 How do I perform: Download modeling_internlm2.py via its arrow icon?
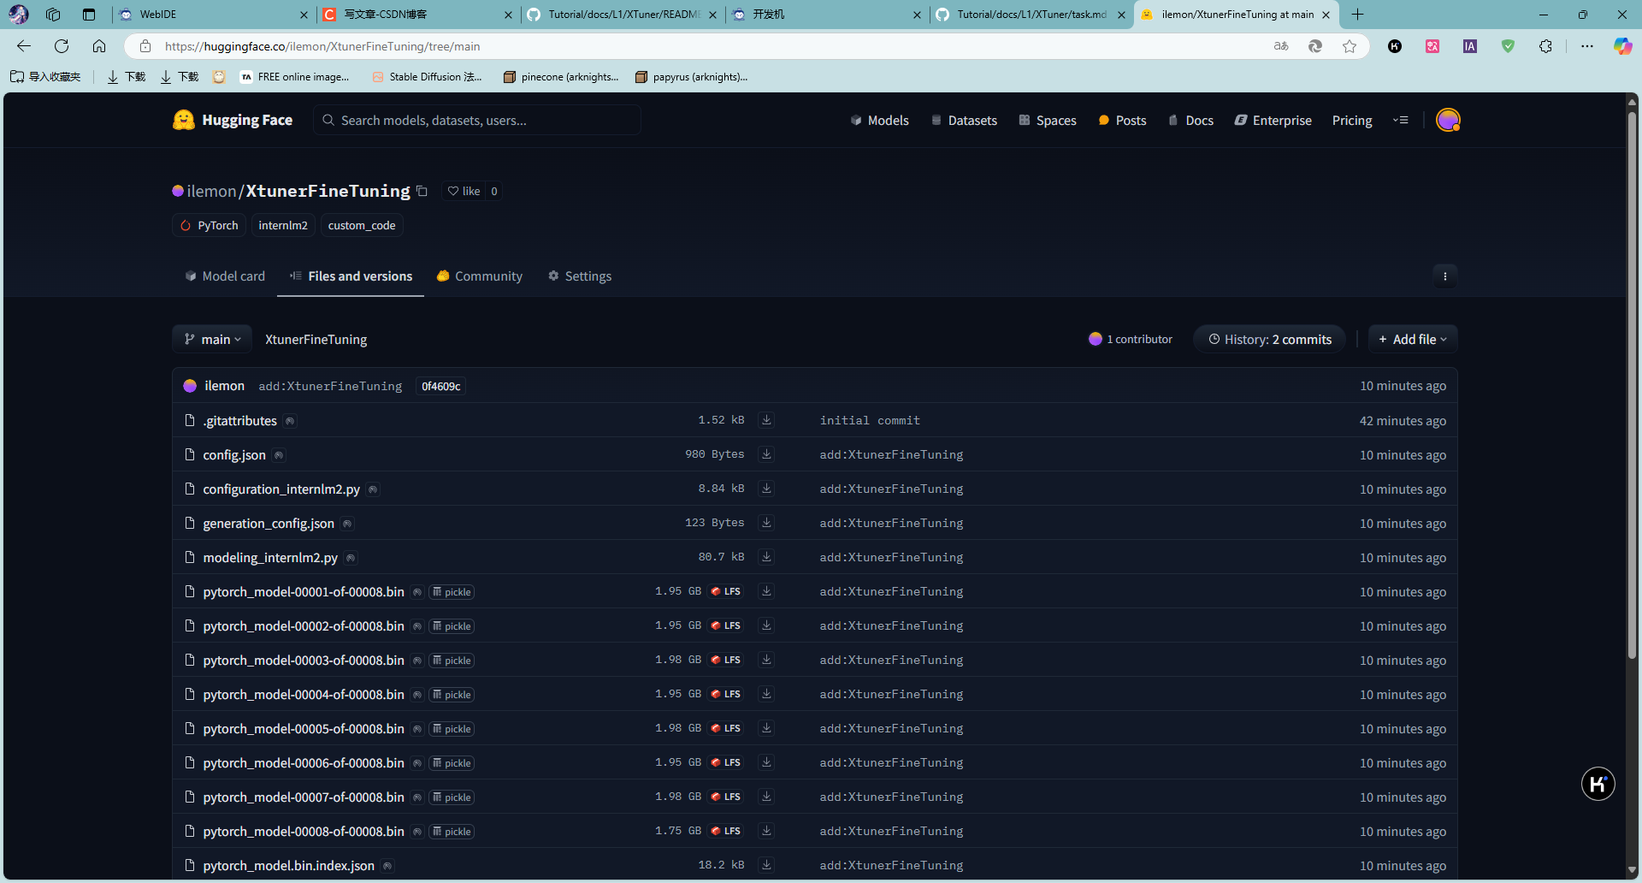766,557
